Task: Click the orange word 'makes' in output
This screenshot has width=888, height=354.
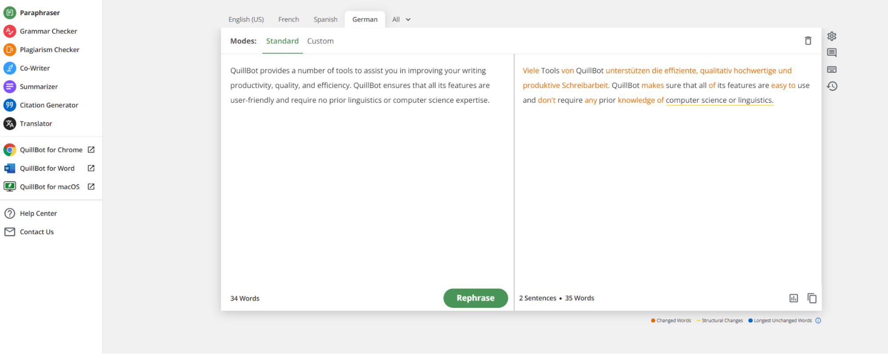Action: pyautogui.click(x=653, y=85)
